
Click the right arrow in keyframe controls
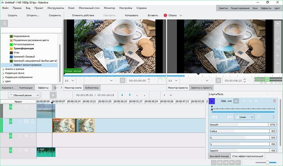click(274, 117)
